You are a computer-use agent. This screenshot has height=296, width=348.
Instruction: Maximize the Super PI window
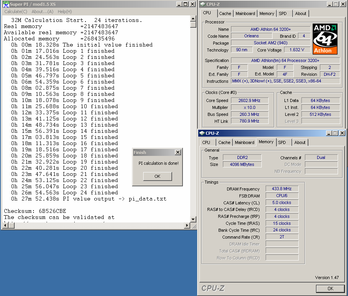pos(185,4)
